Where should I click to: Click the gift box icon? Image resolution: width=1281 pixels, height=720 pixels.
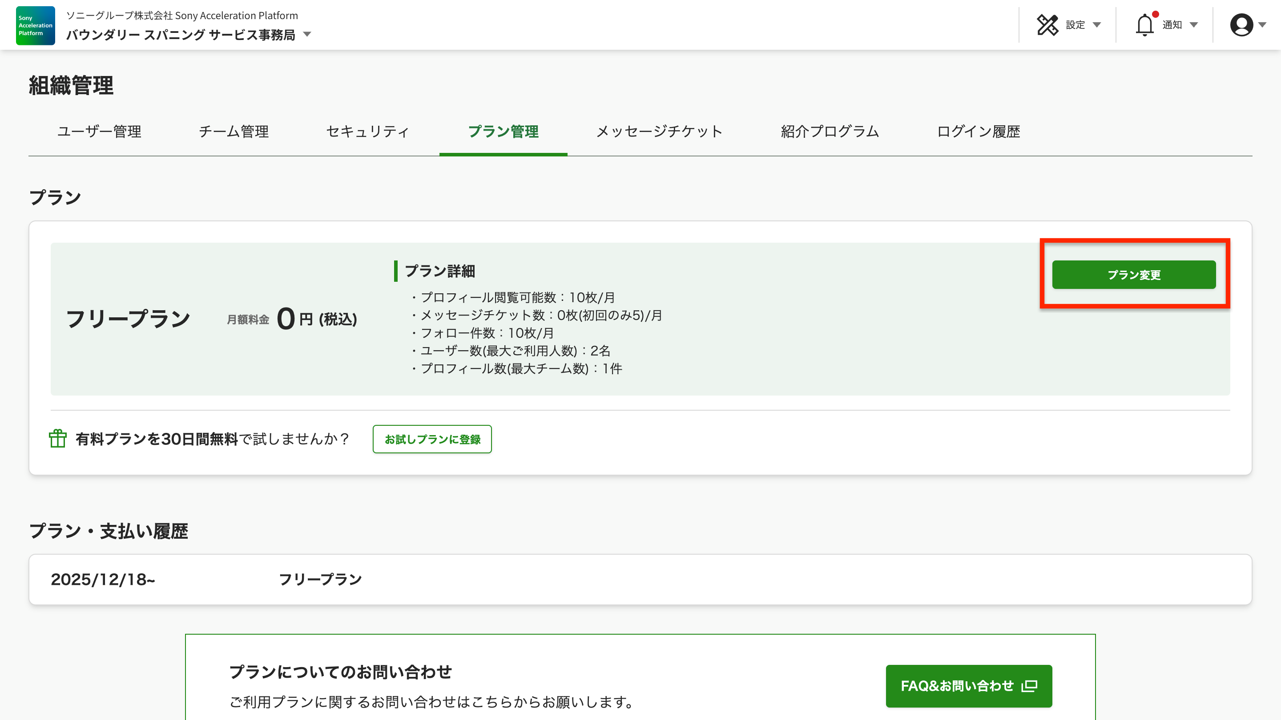pyautogui.click(x=58, y=438)
